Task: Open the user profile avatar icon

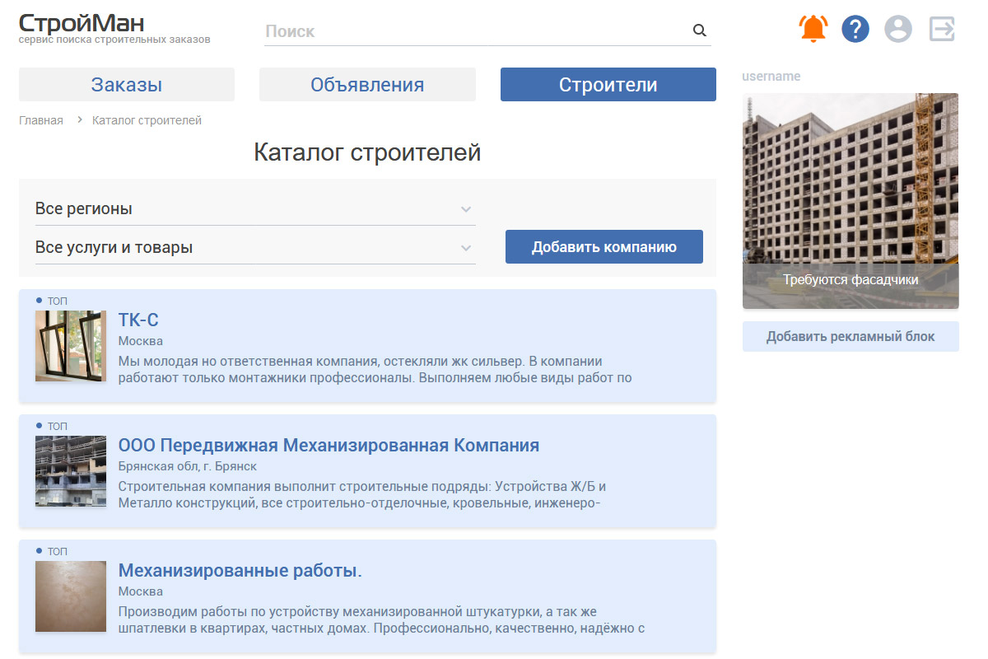Action: click(898, 30)
